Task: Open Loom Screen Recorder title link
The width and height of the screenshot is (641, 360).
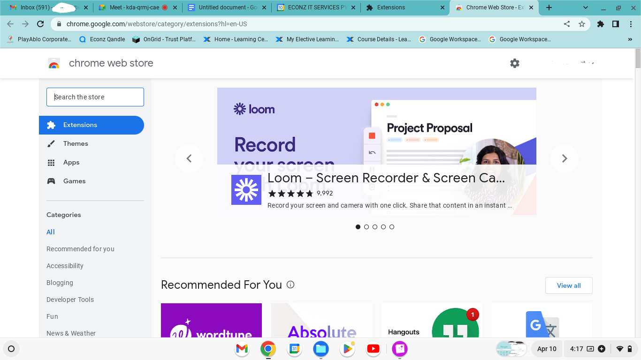Action: tap(386, 178)
